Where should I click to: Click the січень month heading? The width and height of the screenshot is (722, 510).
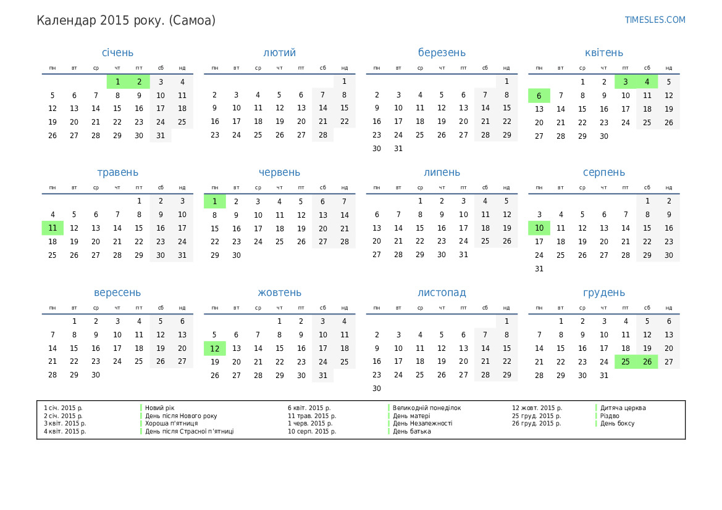pos(117,53)
